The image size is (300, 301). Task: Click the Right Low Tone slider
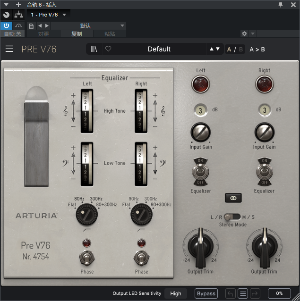141,164
